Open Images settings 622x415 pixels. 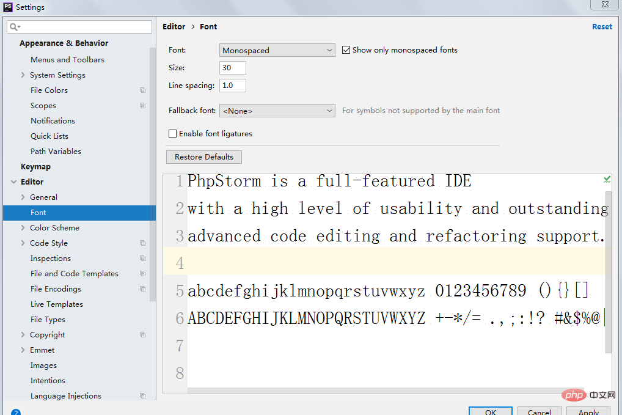click(43, 365)
